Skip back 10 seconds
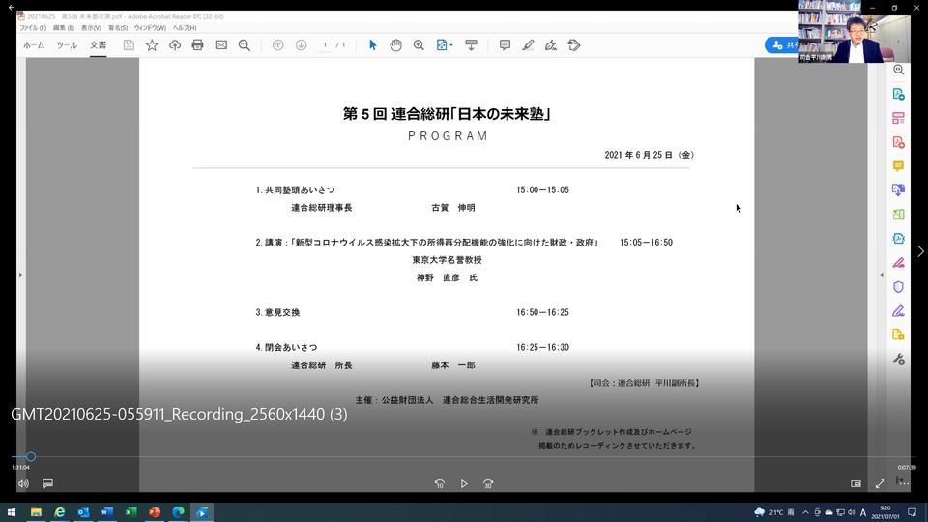 440,483
